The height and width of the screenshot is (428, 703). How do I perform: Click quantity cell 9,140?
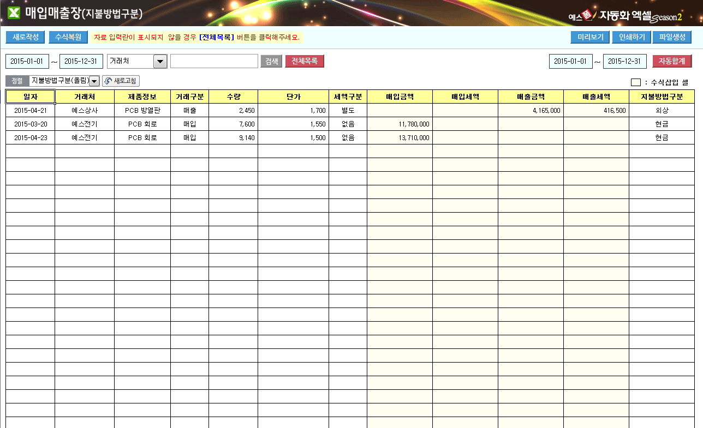[234, 137]
